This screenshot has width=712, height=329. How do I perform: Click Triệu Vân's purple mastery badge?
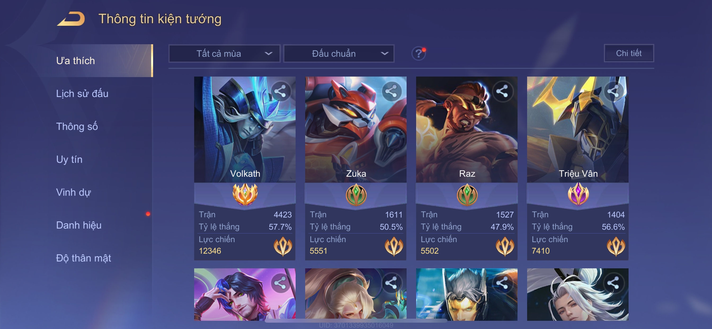tap(578, 195)
